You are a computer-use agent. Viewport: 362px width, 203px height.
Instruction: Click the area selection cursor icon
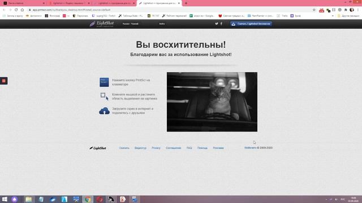(x=104, y=96)
